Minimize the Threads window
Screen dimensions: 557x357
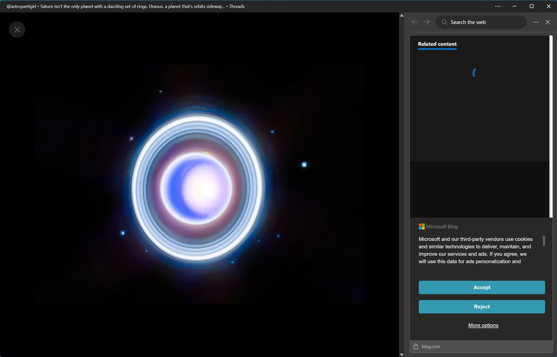click(515, 6)
